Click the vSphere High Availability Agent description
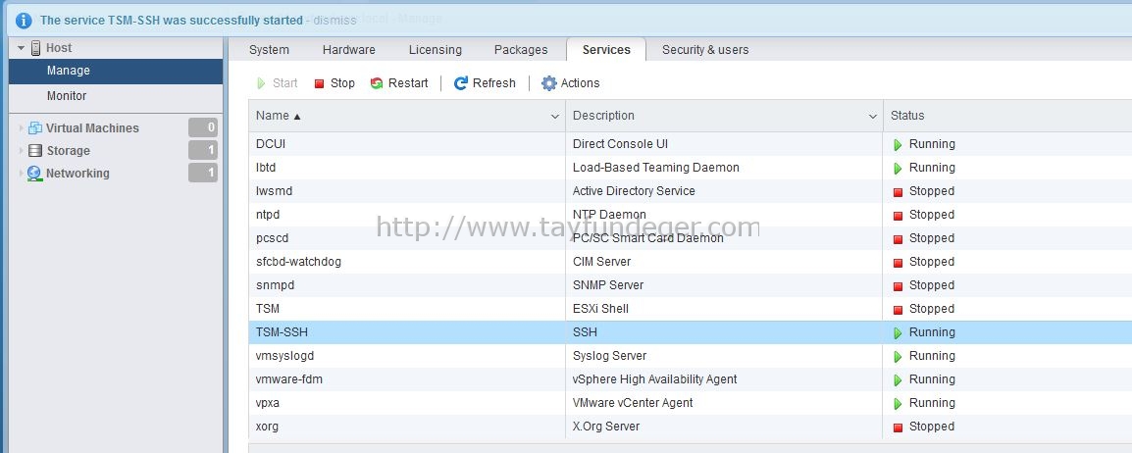This screenshot has width=1132, height=453. tap(655, 379)
